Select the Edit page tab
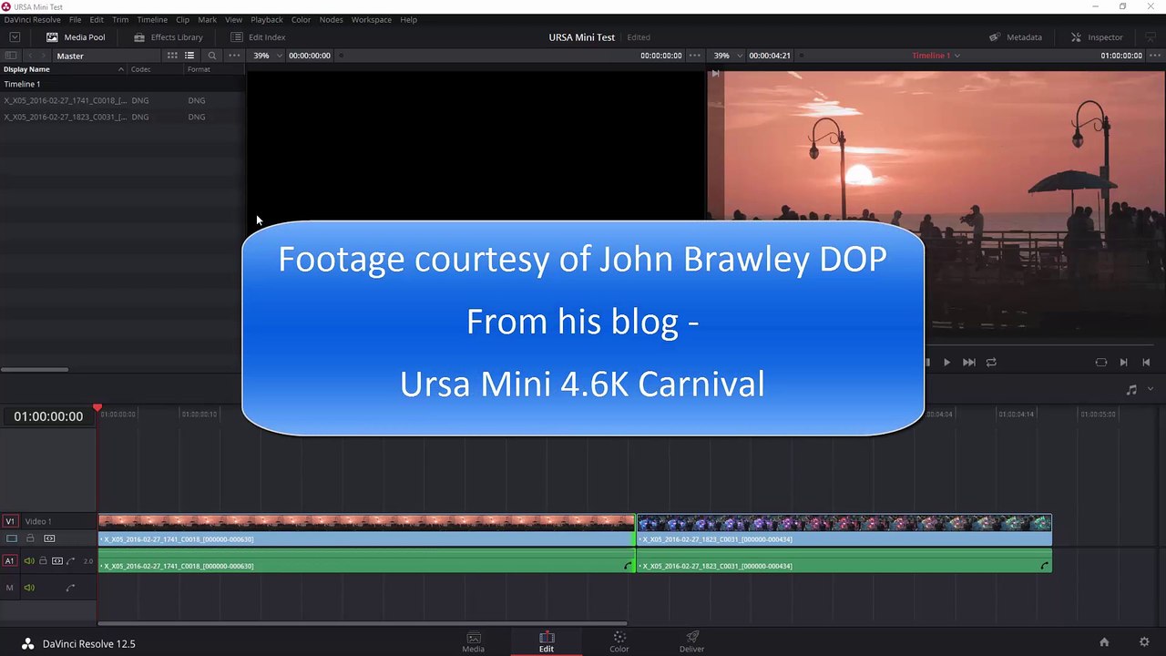Image resolution: width=1166 pixels, height=656 pixels. coord(547,642)
